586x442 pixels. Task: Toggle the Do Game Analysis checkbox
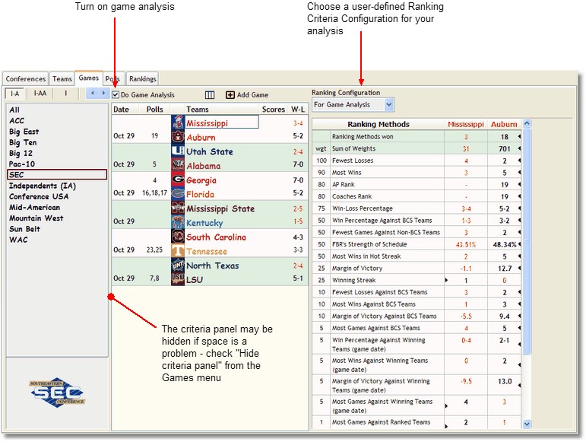pos(116,94)
